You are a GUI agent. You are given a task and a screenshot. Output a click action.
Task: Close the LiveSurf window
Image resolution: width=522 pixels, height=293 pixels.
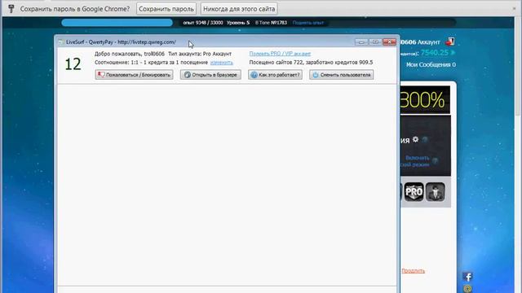pos(389,42)
